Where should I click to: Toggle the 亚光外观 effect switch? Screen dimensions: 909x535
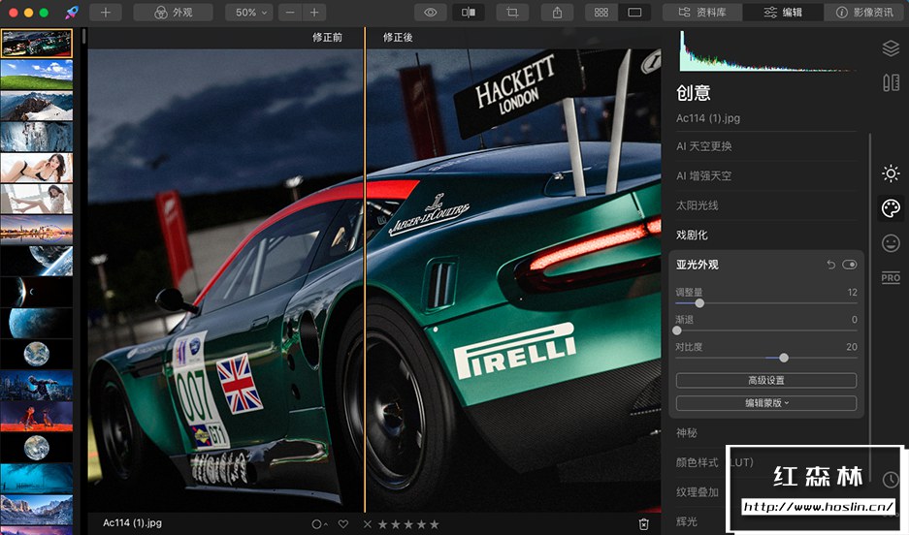coord(849,265)
